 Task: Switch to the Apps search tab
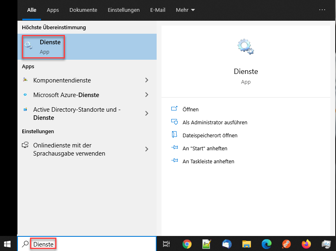point(53,10)
